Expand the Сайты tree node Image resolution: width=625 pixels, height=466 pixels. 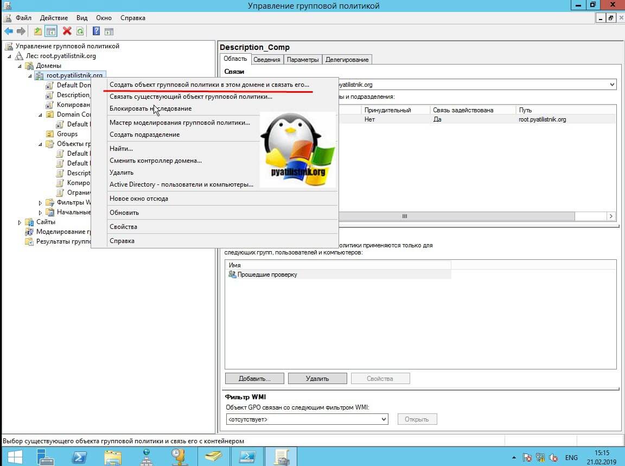coord(20,222)
